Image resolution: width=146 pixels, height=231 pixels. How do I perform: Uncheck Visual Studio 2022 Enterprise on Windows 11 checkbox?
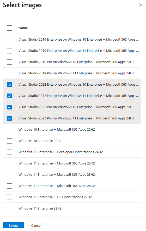point(10,96)
